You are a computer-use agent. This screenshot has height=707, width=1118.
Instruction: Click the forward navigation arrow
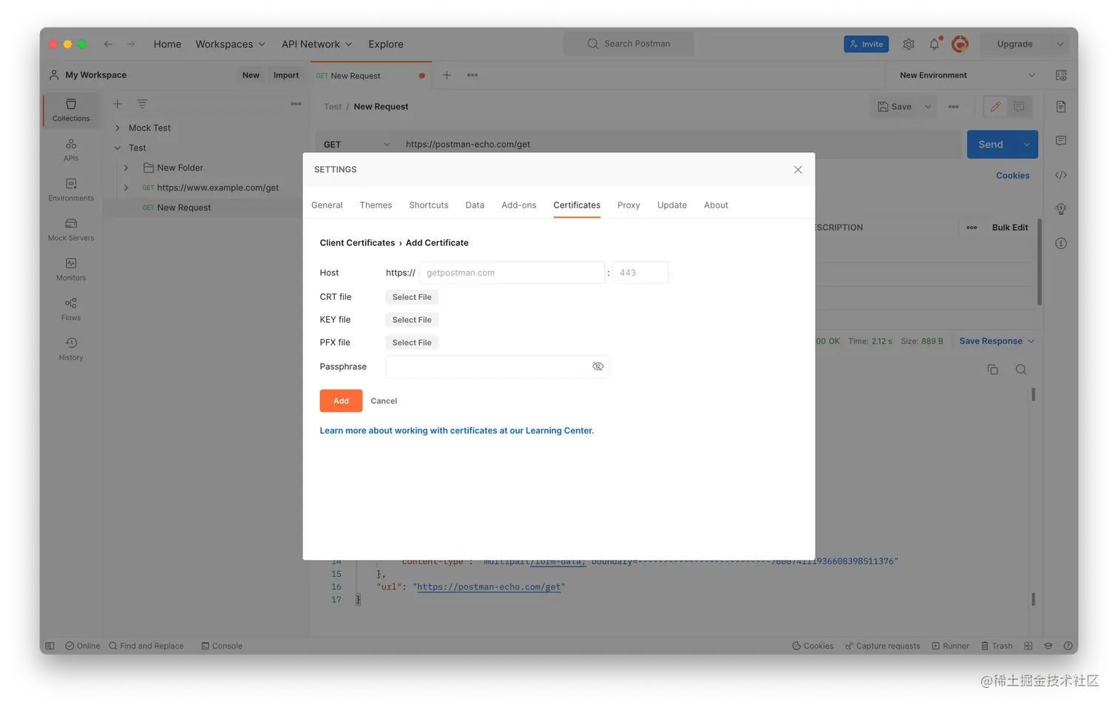131,44
